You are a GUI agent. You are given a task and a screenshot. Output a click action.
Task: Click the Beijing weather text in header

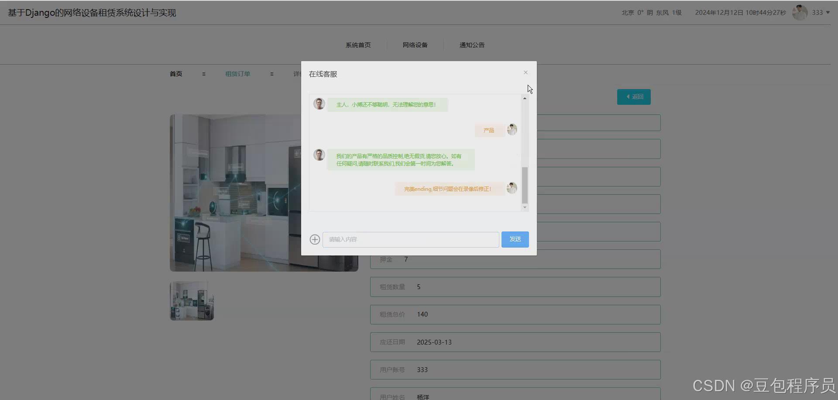point(652,13)
